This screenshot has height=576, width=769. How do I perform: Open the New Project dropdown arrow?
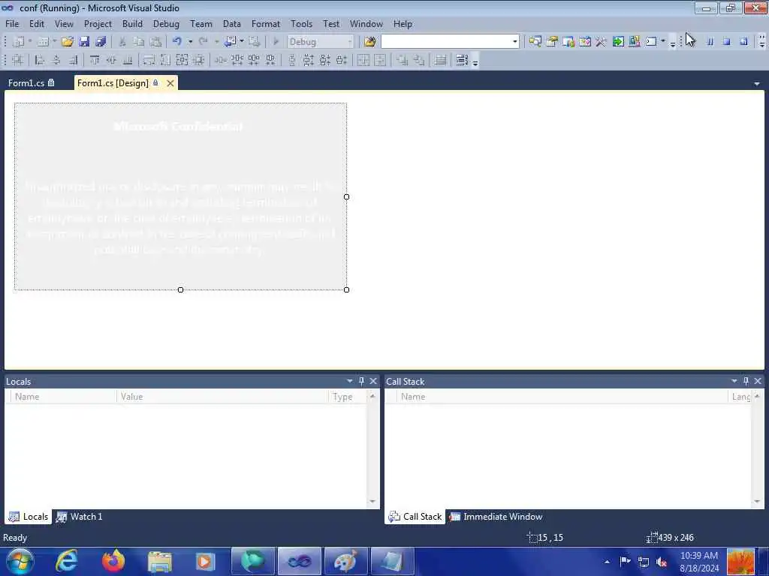(x=30, y=42)
